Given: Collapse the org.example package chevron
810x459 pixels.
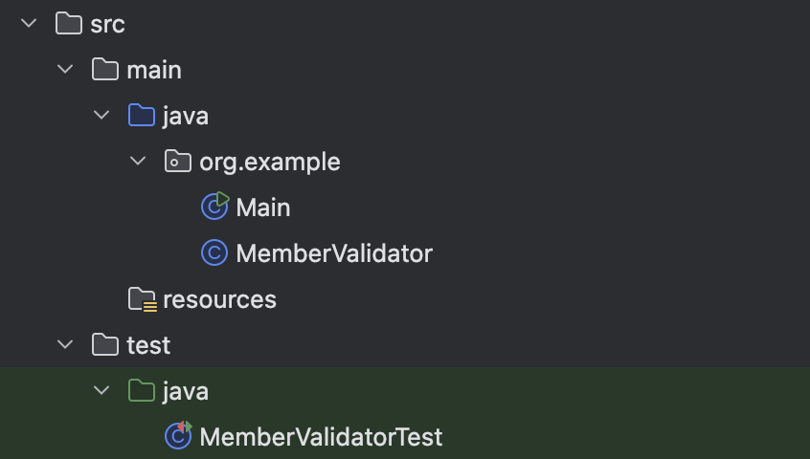Looking at the screenshot, I should tap(138, 162).
